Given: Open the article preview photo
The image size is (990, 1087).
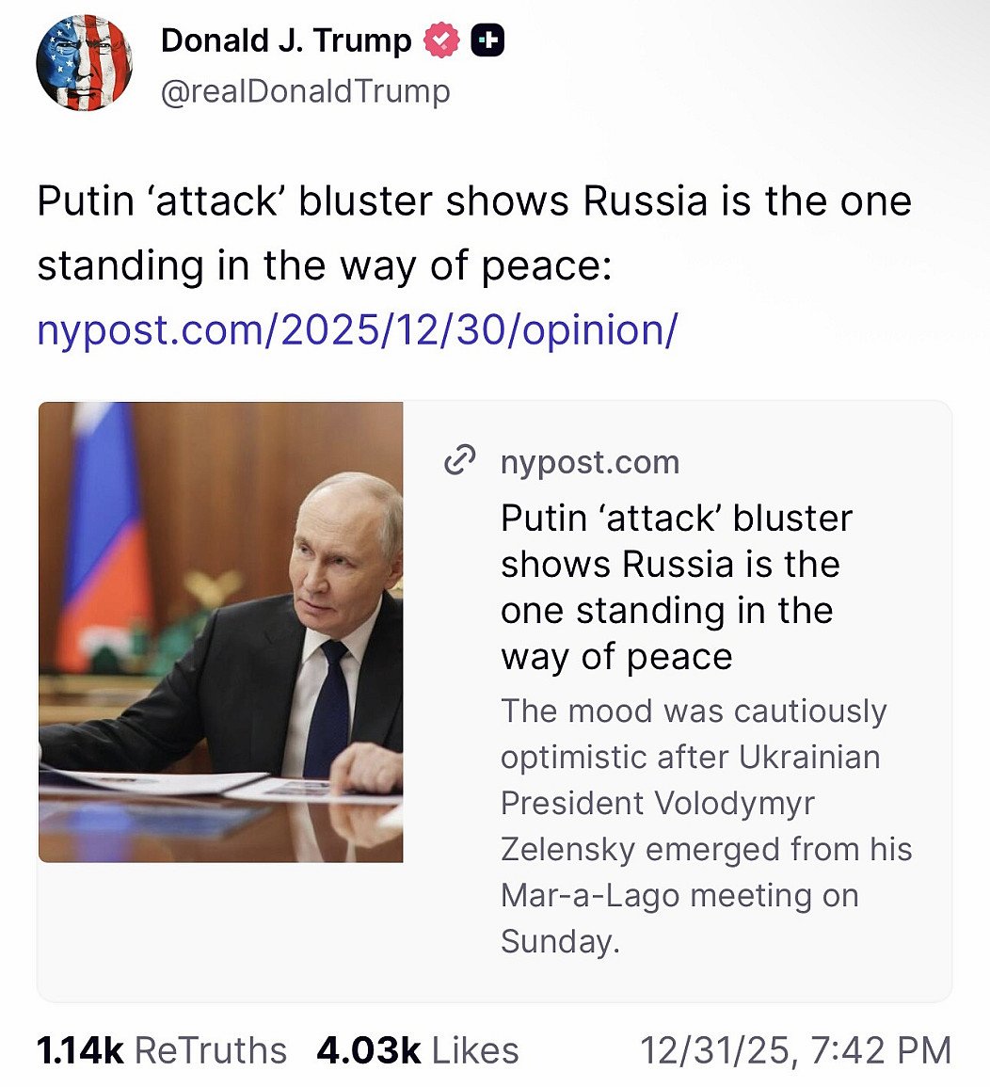Looking at the screenshot, I should pyautogui.click(x=220, y=631).
